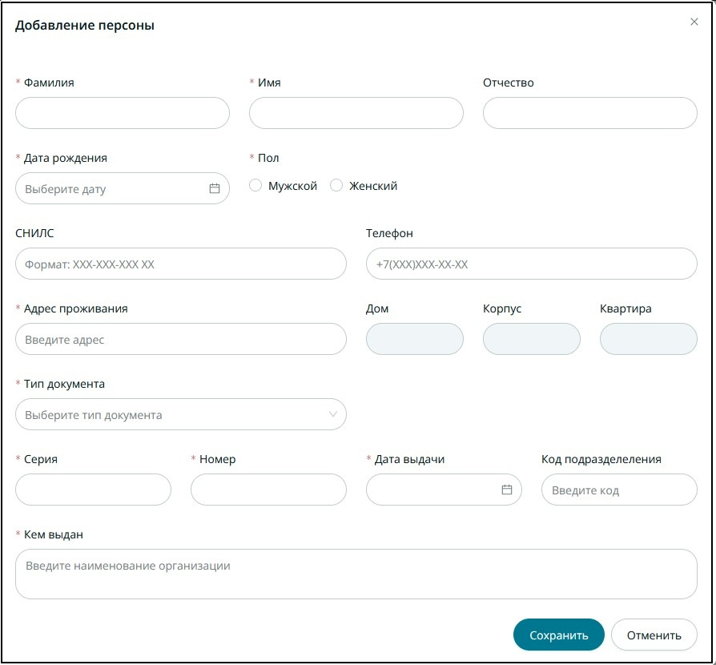716x665 pixels.
Task: Click calendar icon in Дата выдачи field
Action: tap(507, 490)
